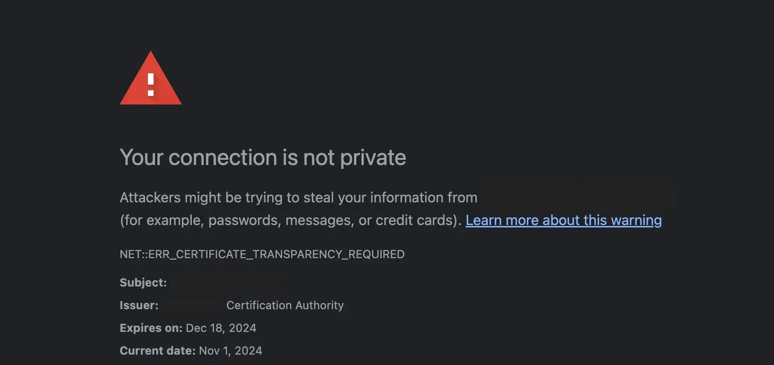The height and width of the screenshot is (365, 774).
Task: Click the redacted domain name after 'from'
Action: coord(577,197)
